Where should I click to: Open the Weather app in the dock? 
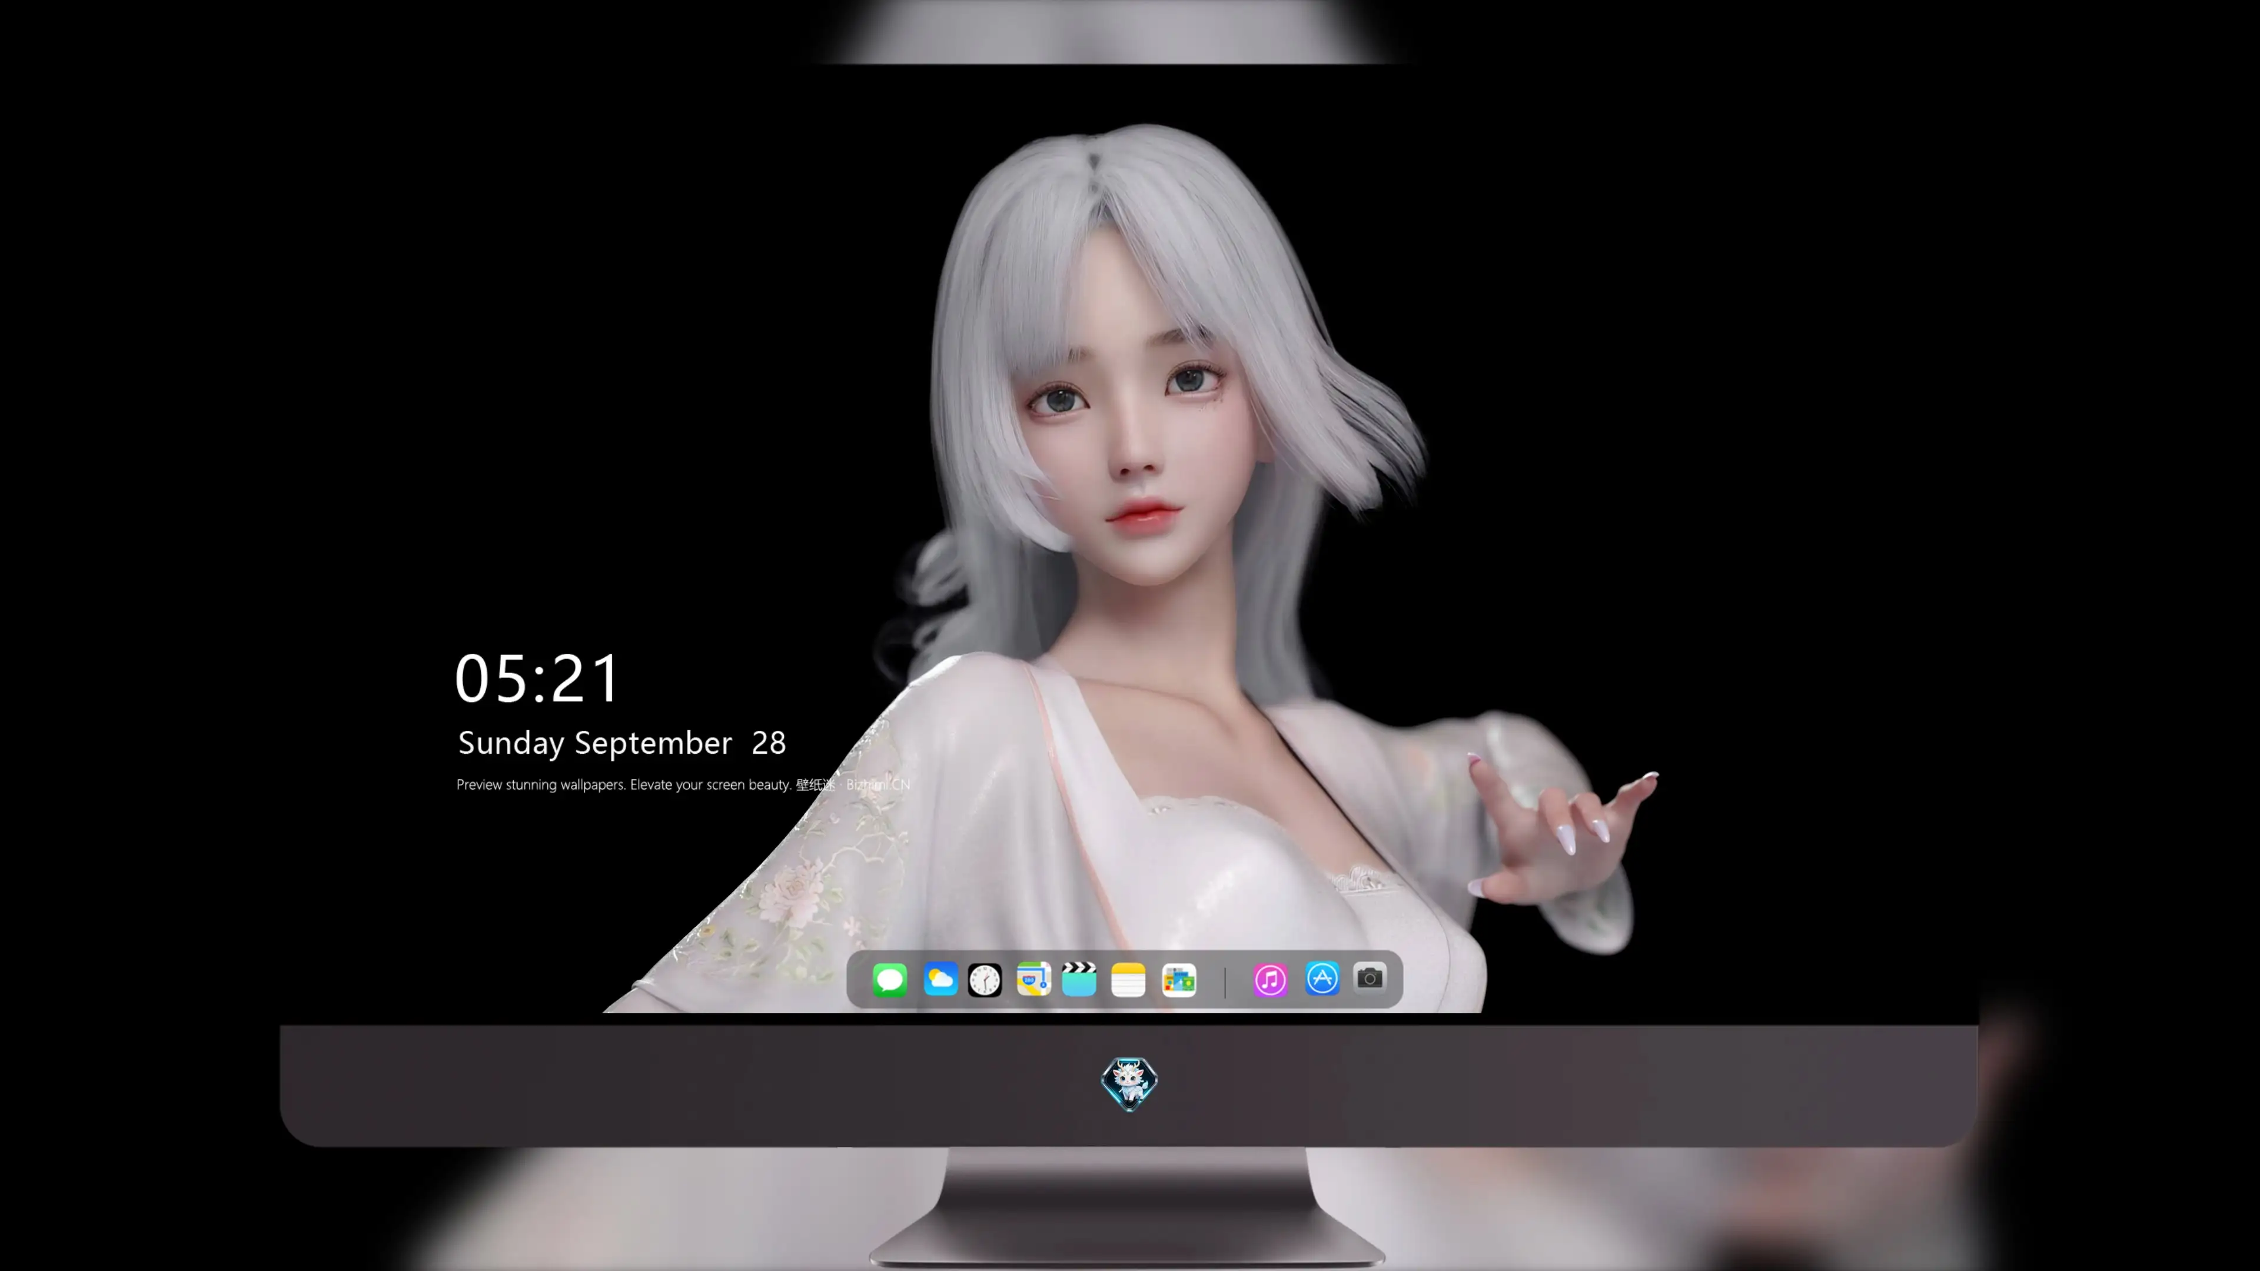(x=940, y=979)
